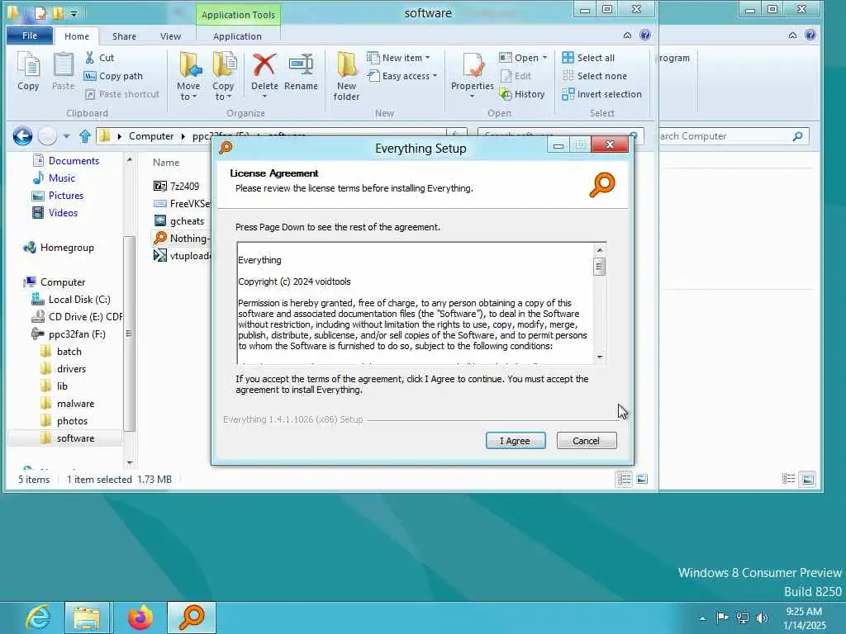Click license text scrollbar down arrow

(599, 357)
